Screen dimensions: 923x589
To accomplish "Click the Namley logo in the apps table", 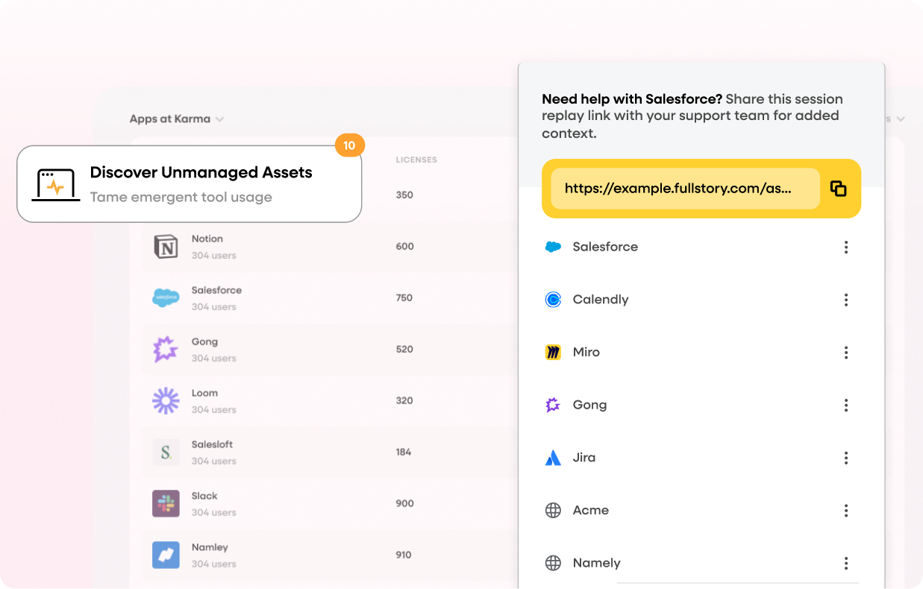I will point(166,555).
